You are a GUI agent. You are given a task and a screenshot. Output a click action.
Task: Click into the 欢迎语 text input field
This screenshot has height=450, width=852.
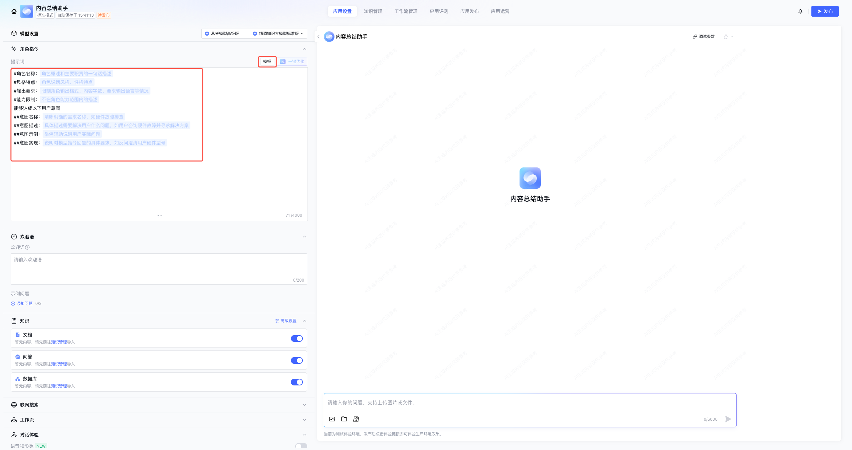tap(159, 266)
